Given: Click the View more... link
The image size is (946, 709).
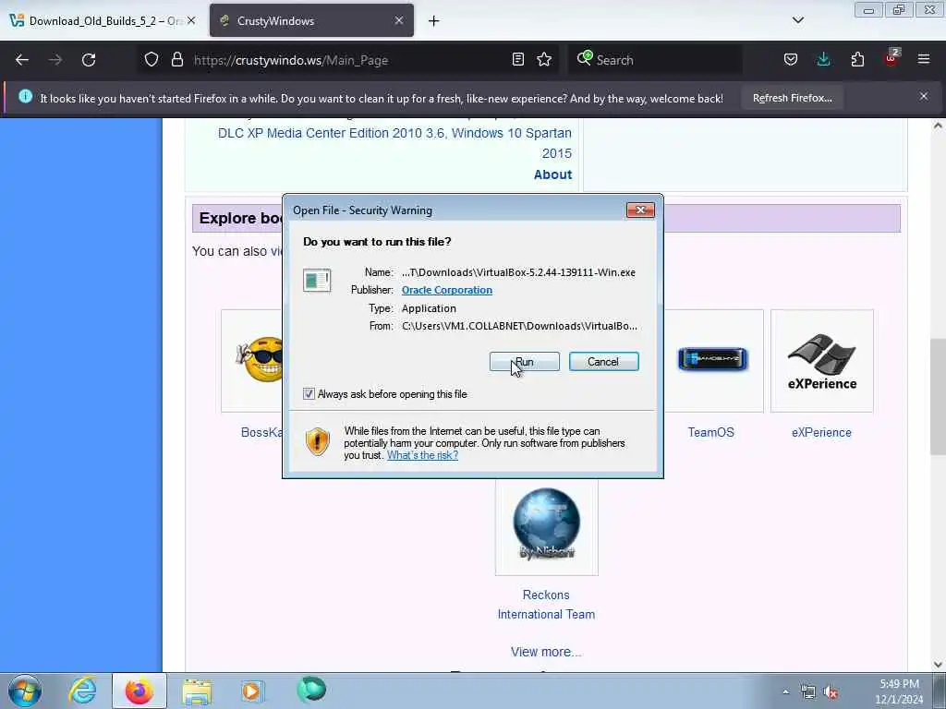Looking at the screenshot, I should 546,652.
